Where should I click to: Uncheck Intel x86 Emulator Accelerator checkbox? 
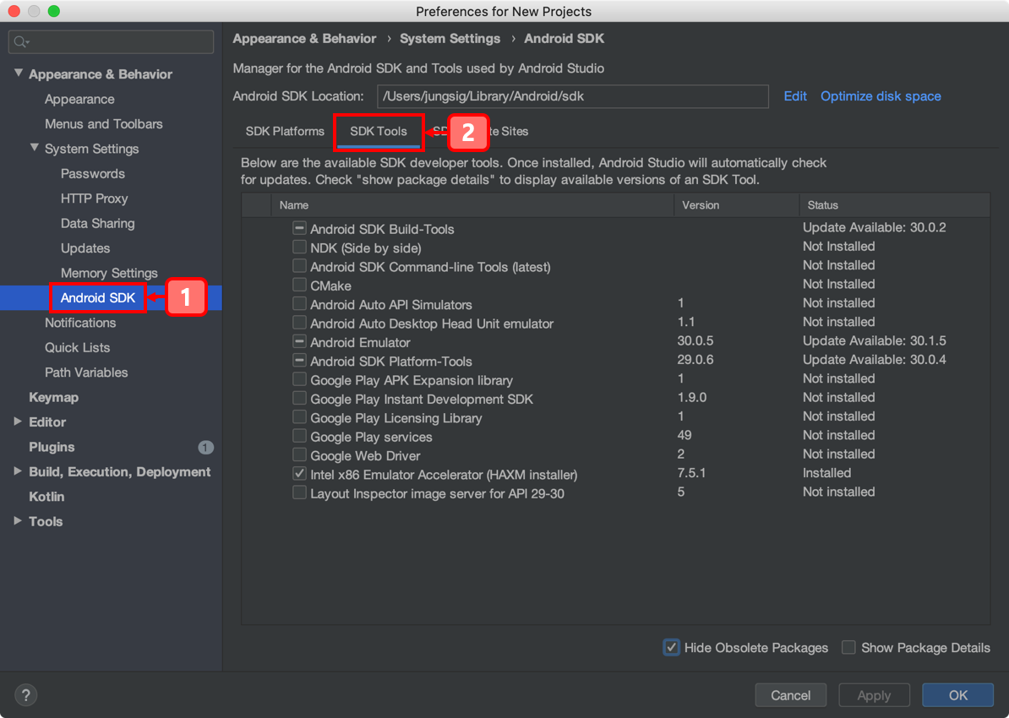pos(299,474)
